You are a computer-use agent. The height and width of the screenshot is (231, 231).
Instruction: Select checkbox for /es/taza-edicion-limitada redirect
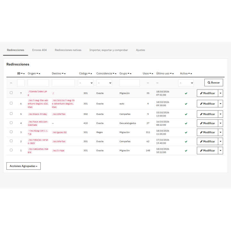click(x=11, y=123)
